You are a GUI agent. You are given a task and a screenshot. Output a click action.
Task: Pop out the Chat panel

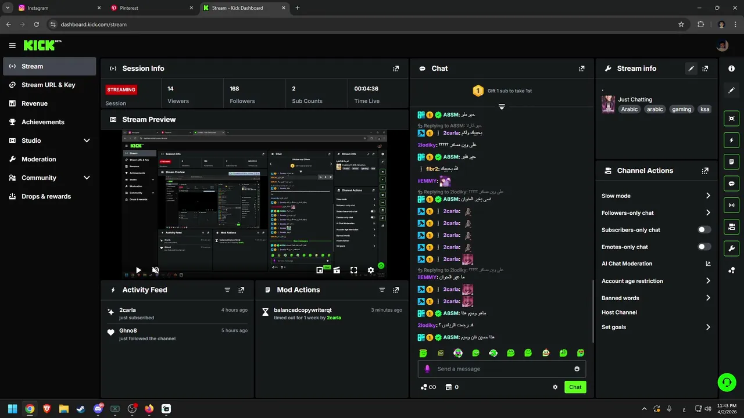click(x=581, y=69)
